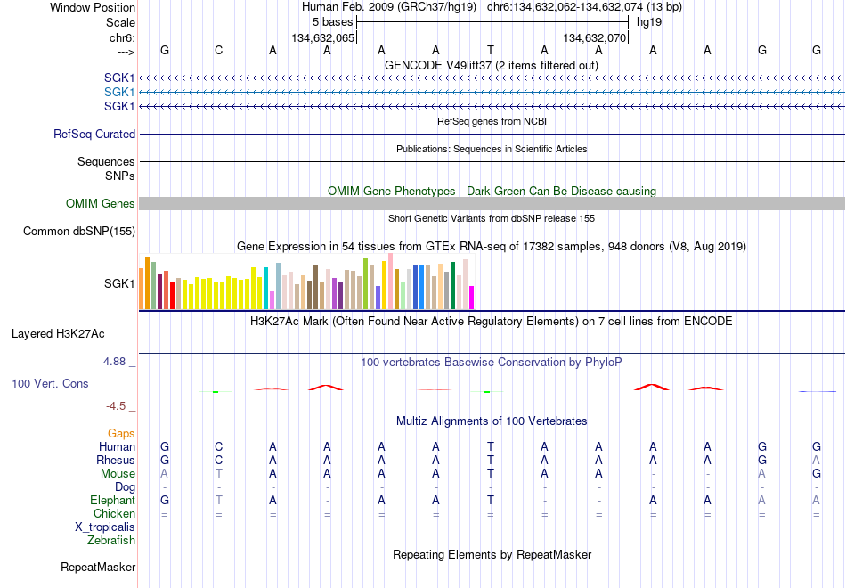Click the magenta bar in GTEx expression chart

click(x=472, y=298)
